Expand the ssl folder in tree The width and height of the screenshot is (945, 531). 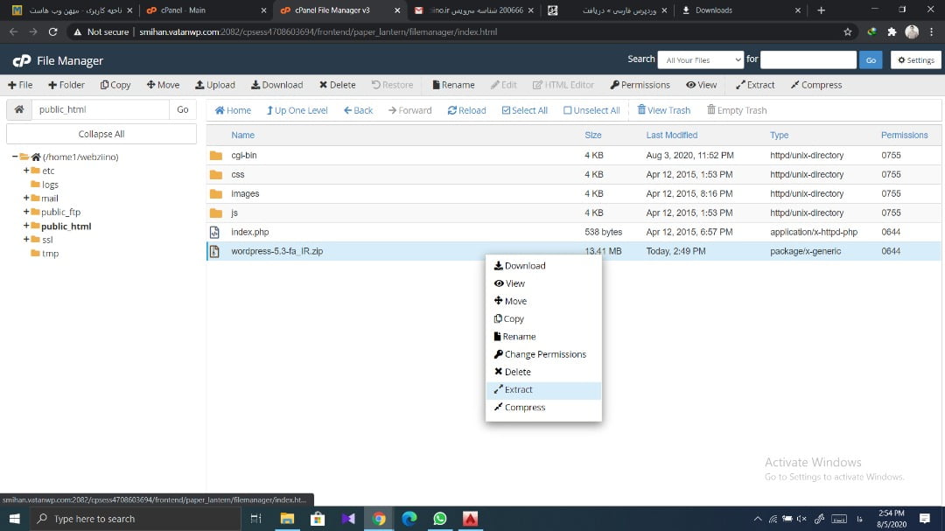click(x=26, y=240)
